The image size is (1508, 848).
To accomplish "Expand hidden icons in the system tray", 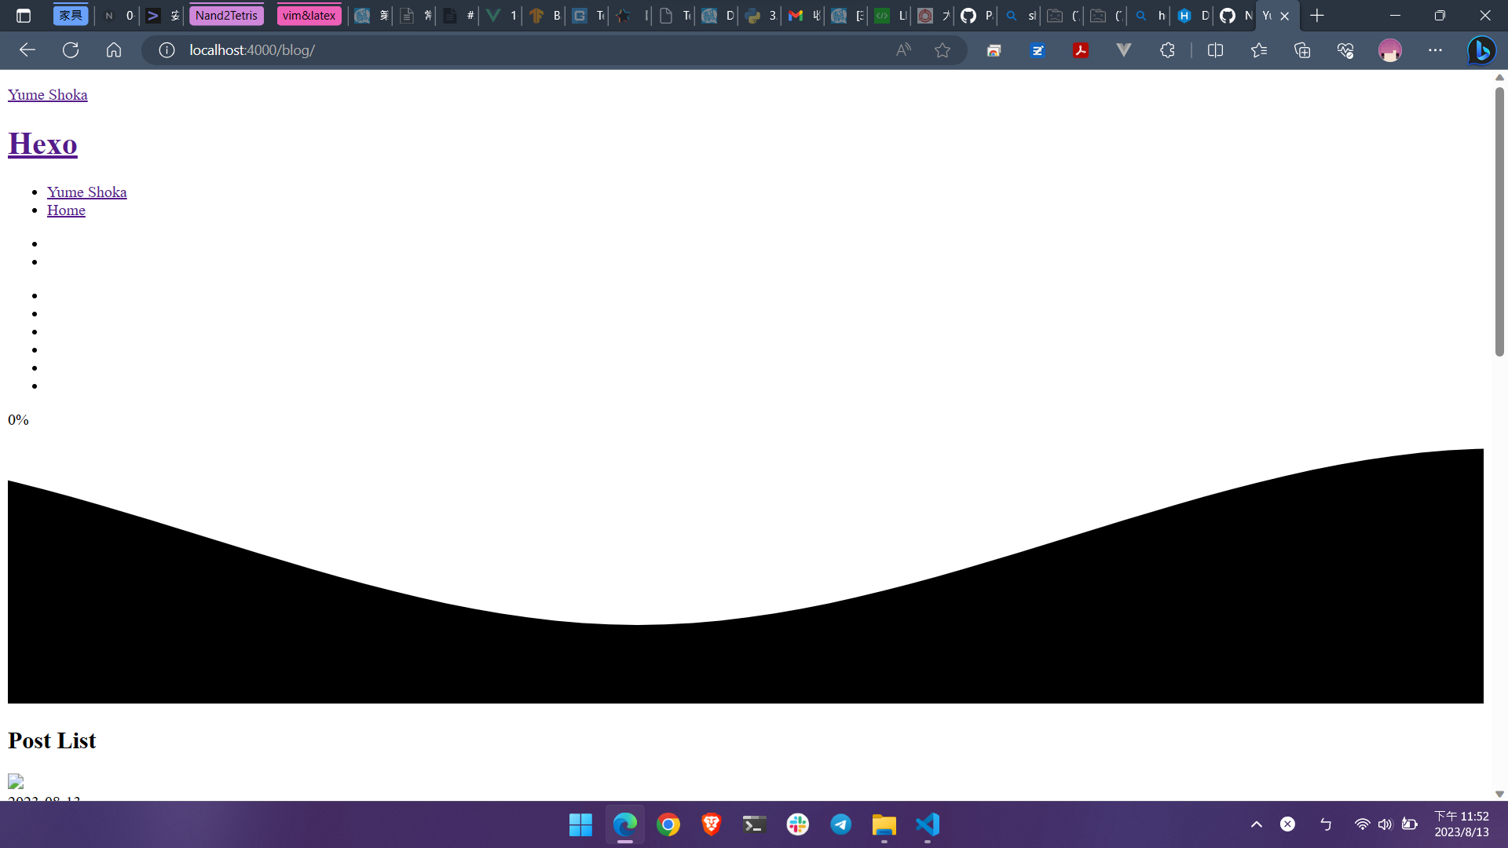I will pyautogui.click(x=1255, y=824).
